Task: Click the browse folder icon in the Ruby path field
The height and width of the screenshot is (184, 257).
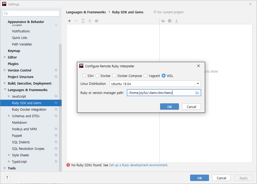Action: (x=197, y=93)
